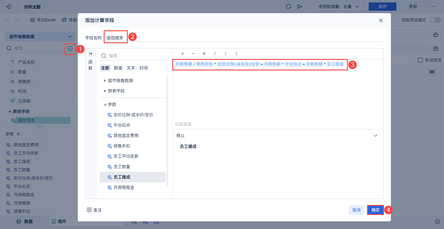Select 员工数量 in the dialog parameter list

(133, 167)
